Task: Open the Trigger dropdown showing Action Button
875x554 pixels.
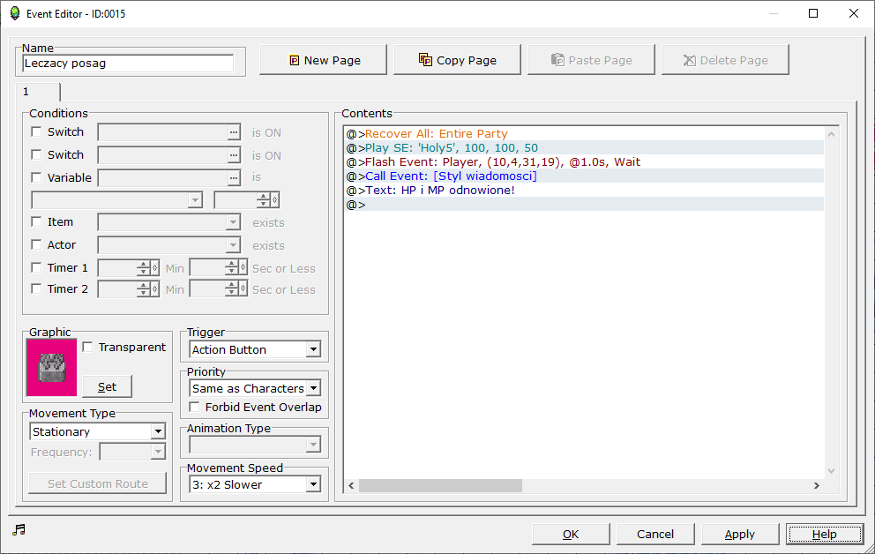Action: (255, 350)
